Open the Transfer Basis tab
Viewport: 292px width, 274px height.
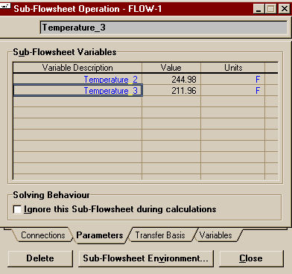(x=160, y=235)
